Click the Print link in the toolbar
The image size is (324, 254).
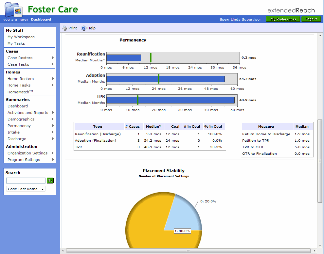(73, 28)
